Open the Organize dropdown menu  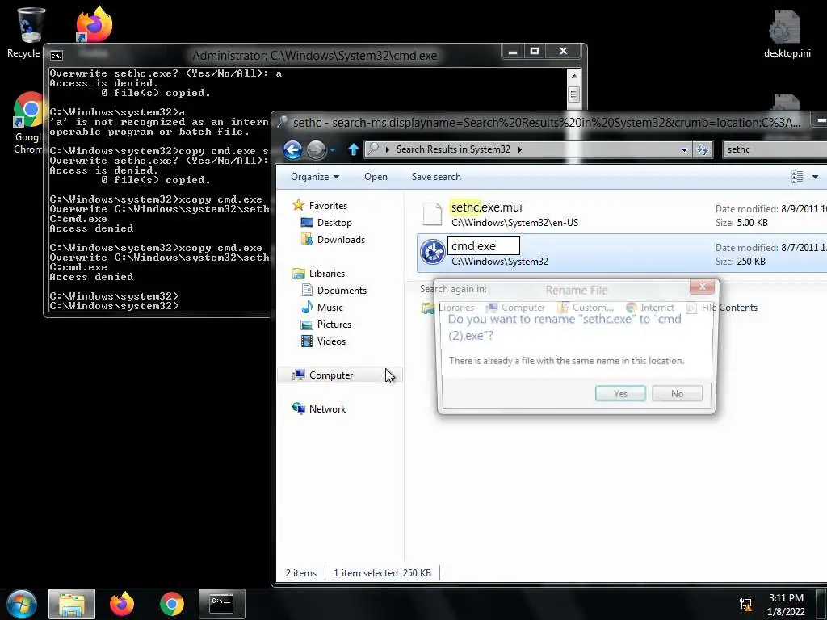tap(315, 177)
